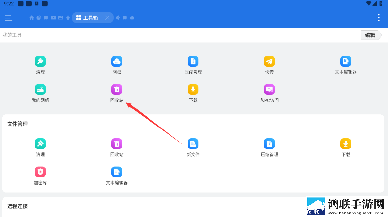The image size is (388, 217).
Task: Switch to the Android apps tab icon
Action: click(68, 18)
